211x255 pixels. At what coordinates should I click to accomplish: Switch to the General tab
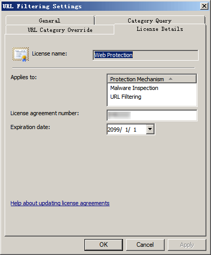(x=50, y=21)
